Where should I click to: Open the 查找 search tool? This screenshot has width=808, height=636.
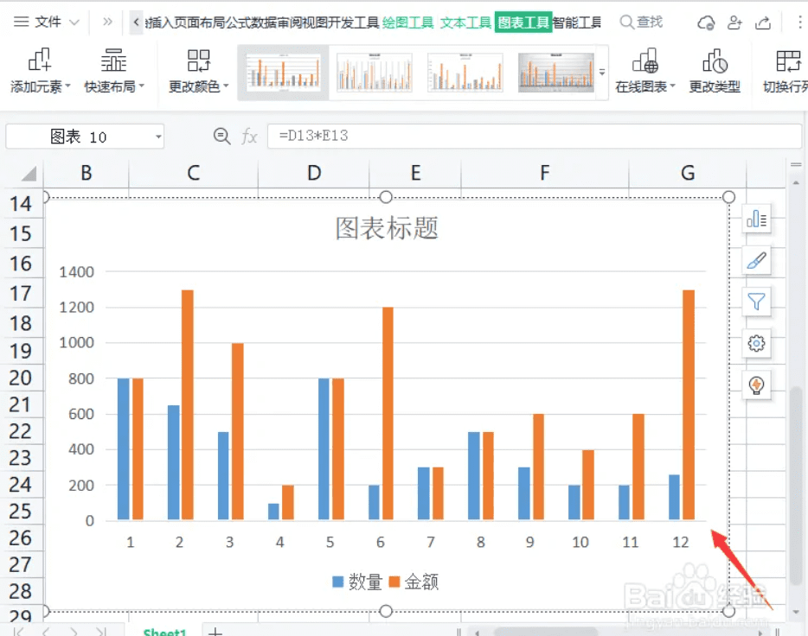(x=641, y=22)
